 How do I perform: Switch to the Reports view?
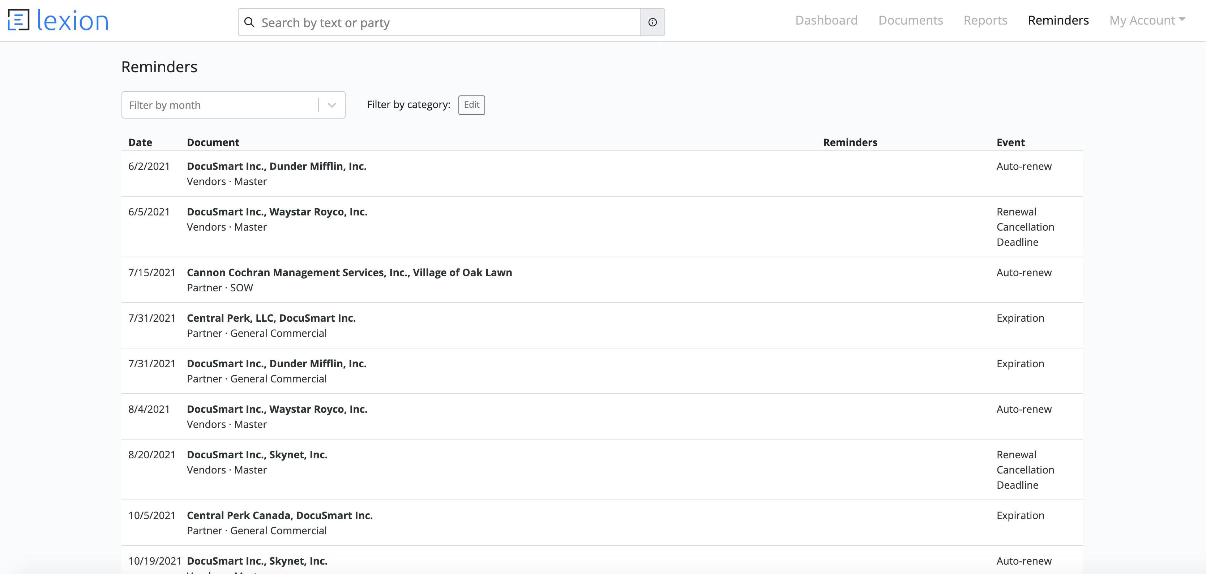(985, 20)
